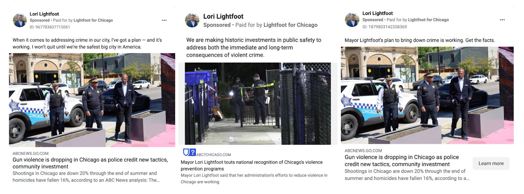Screen dimensions: 524x194
Task: Click 'Lightfoot for Chicago' payer link in middle ad
Action: point(290,25)
